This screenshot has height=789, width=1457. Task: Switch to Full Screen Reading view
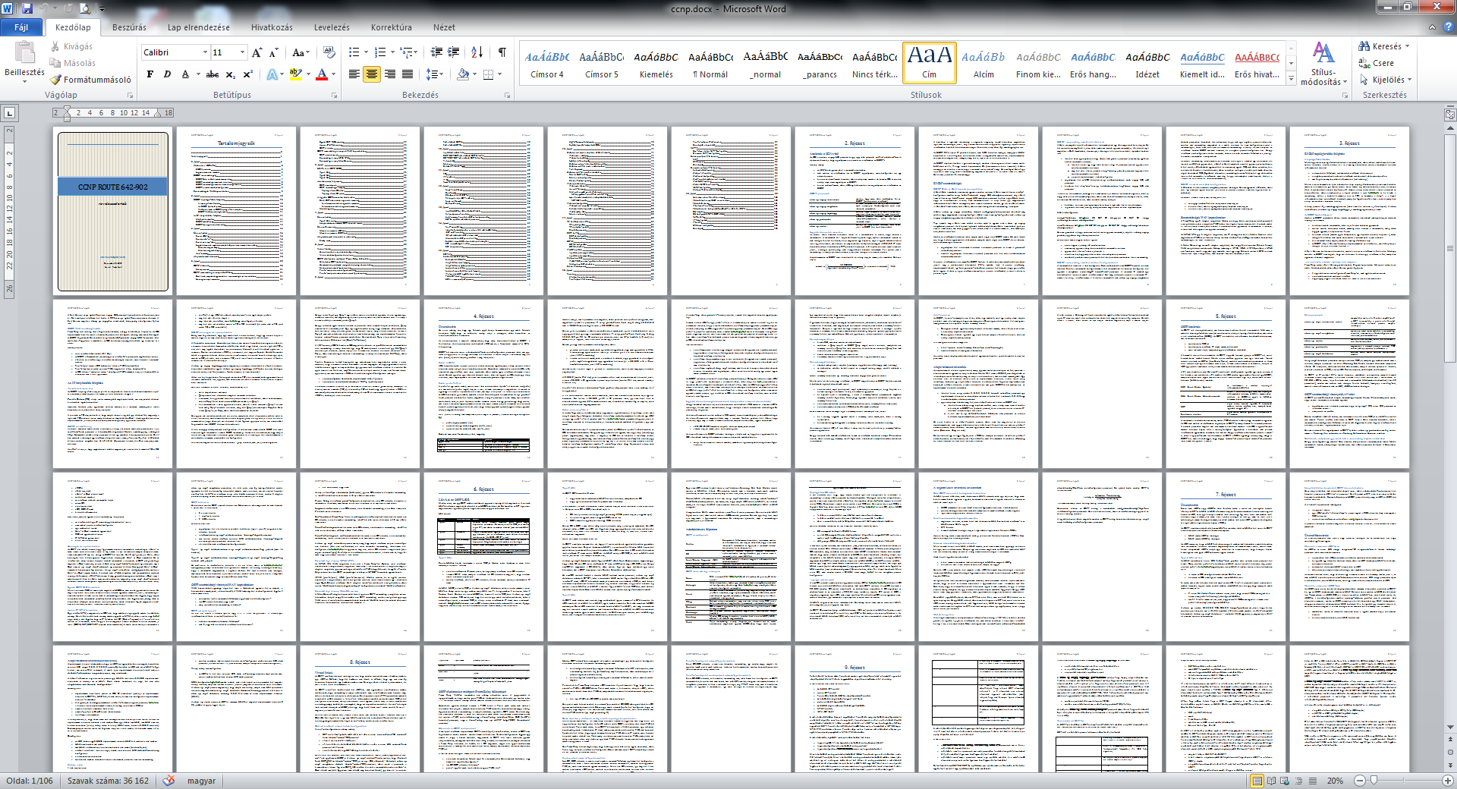(1271, 781)
